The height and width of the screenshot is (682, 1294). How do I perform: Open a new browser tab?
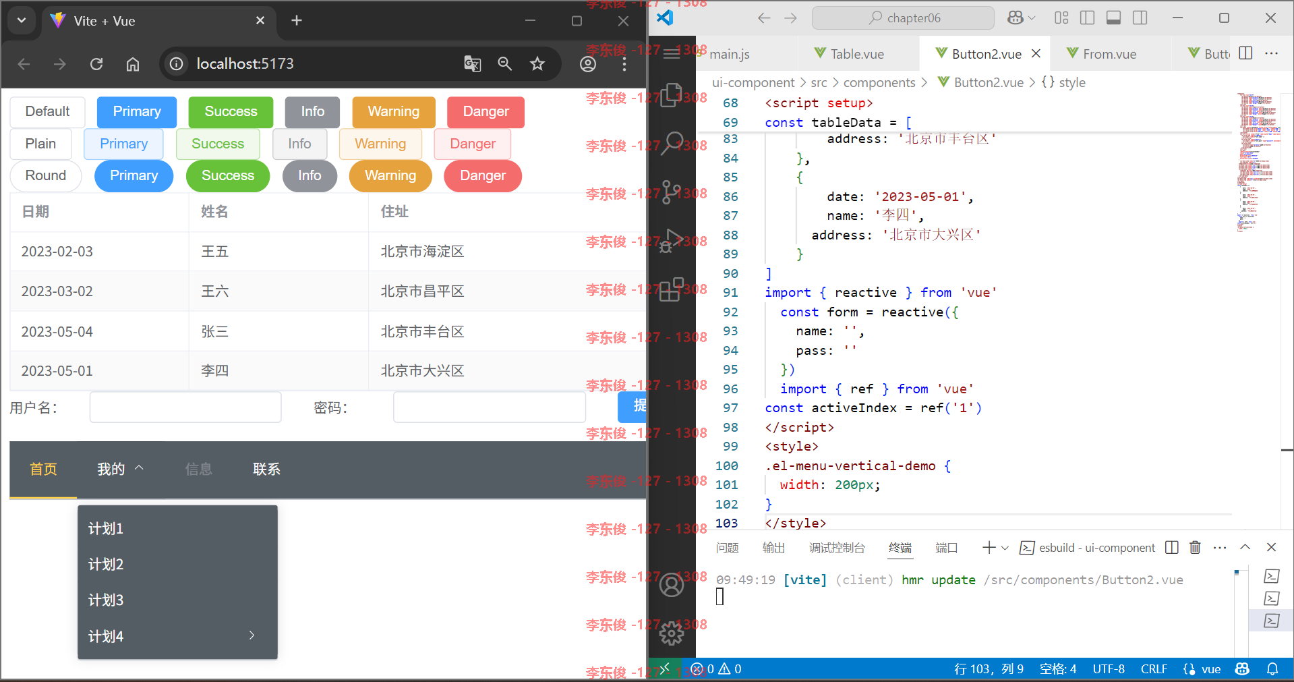[x=297, y=21]
